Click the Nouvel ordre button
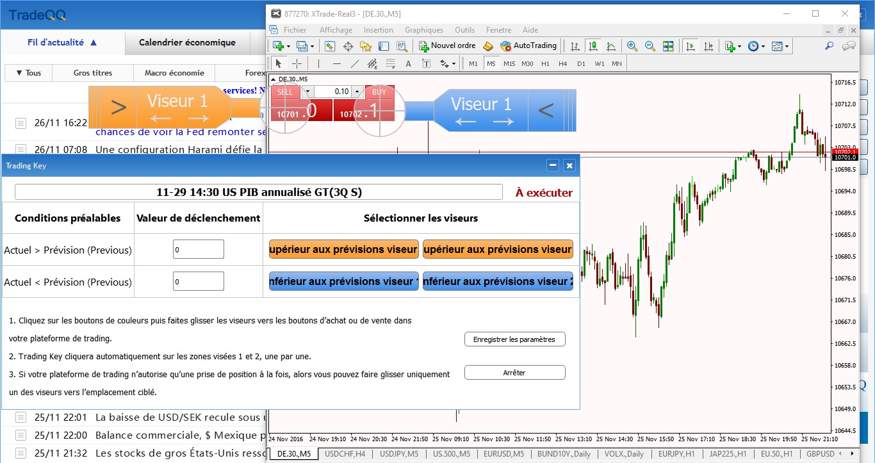Image resolution: width=875 pixels, height=463 pixels. coord(447,46)
